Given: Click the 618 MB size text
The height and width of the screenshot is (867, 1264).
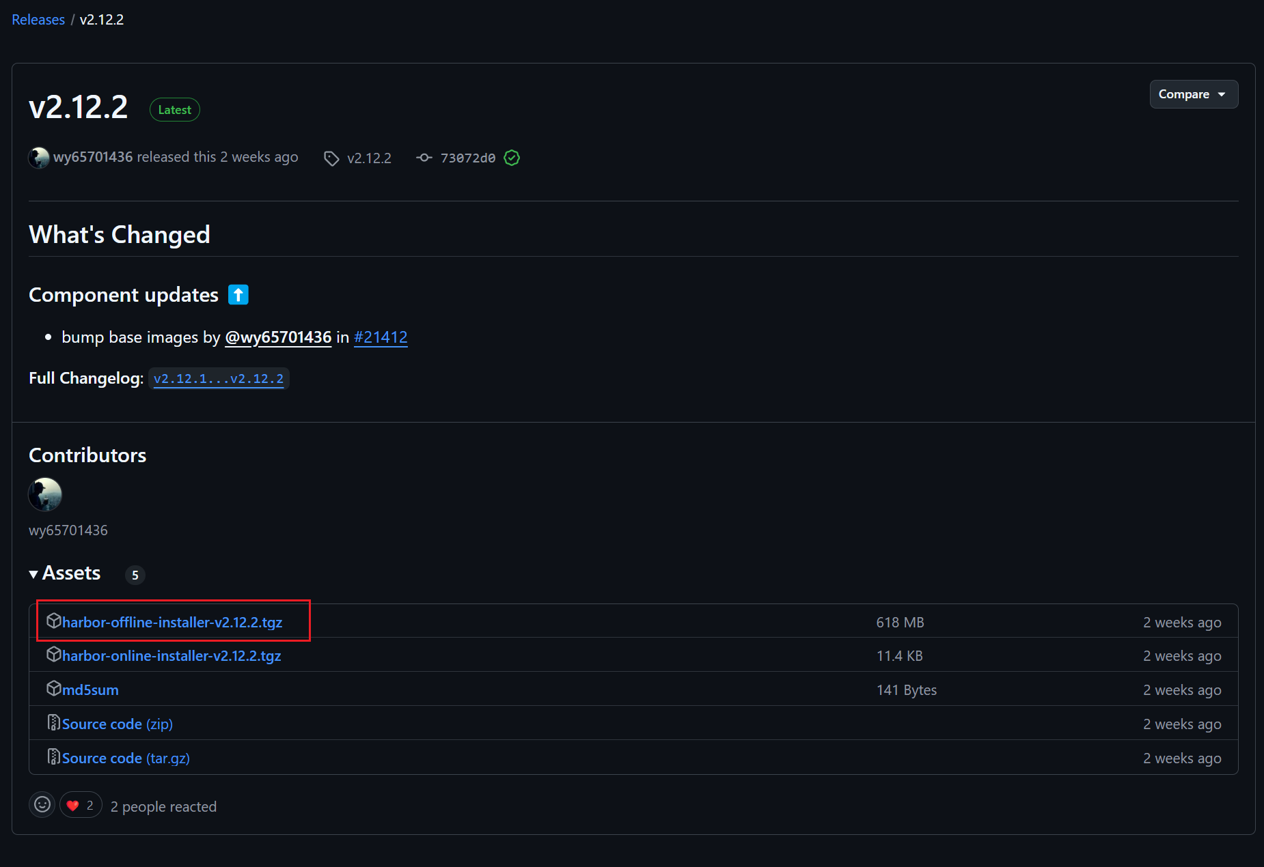Looking at the screenshot, I should click(x=900, y=623).
